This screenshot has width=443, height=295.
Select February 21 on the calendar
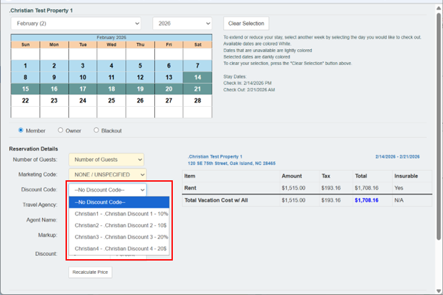[x=197, y=89]
